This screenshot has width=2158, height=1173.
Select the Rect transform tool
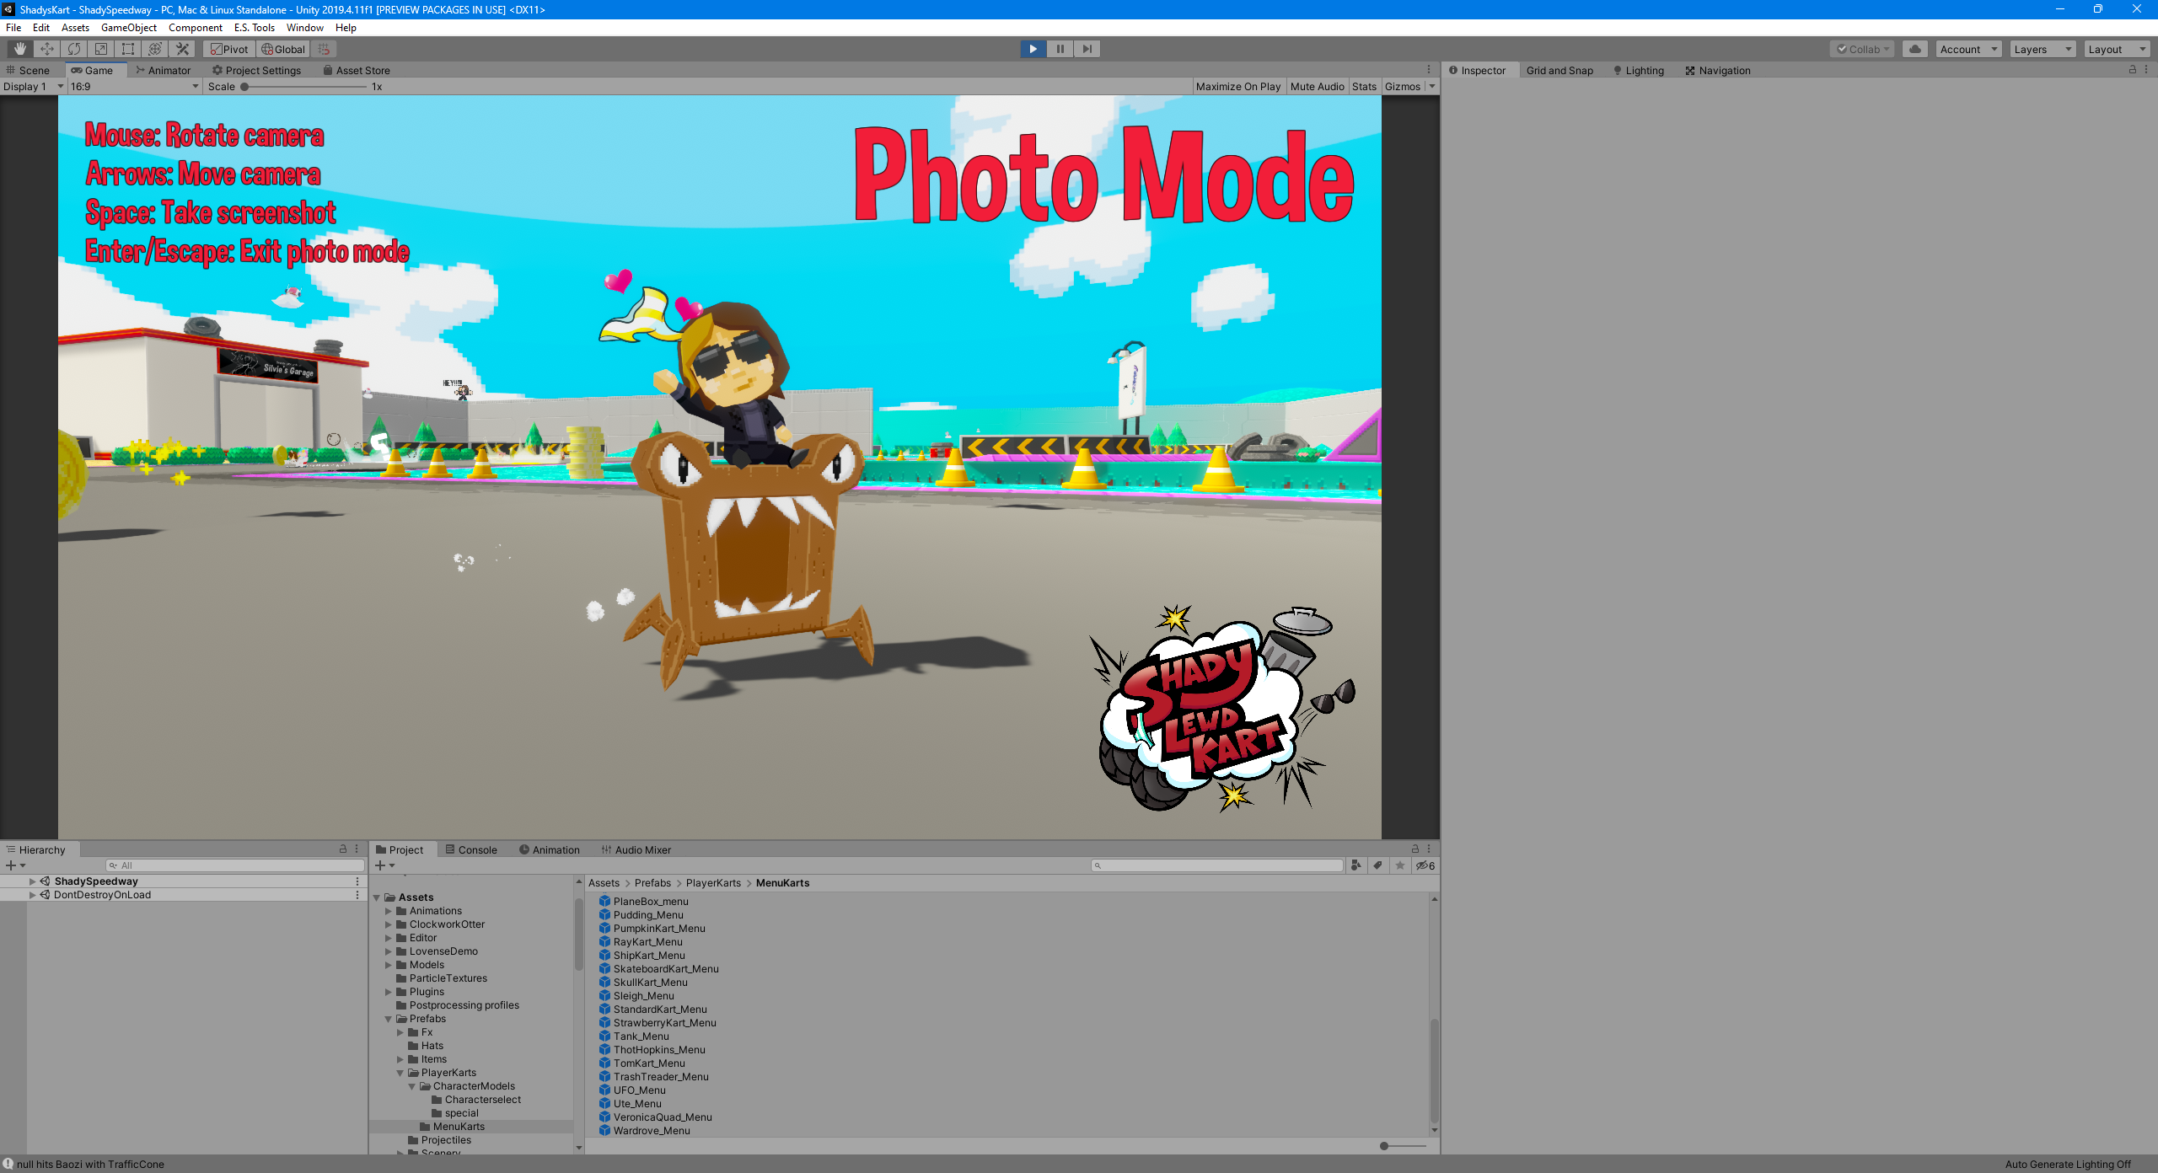pos(128,49)
